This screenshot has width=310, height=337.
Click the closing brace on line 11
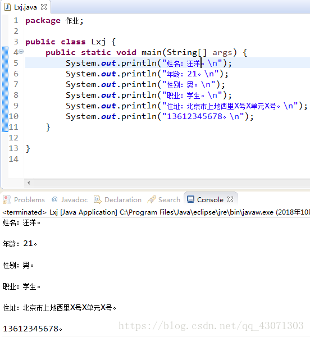click(48, 127)
